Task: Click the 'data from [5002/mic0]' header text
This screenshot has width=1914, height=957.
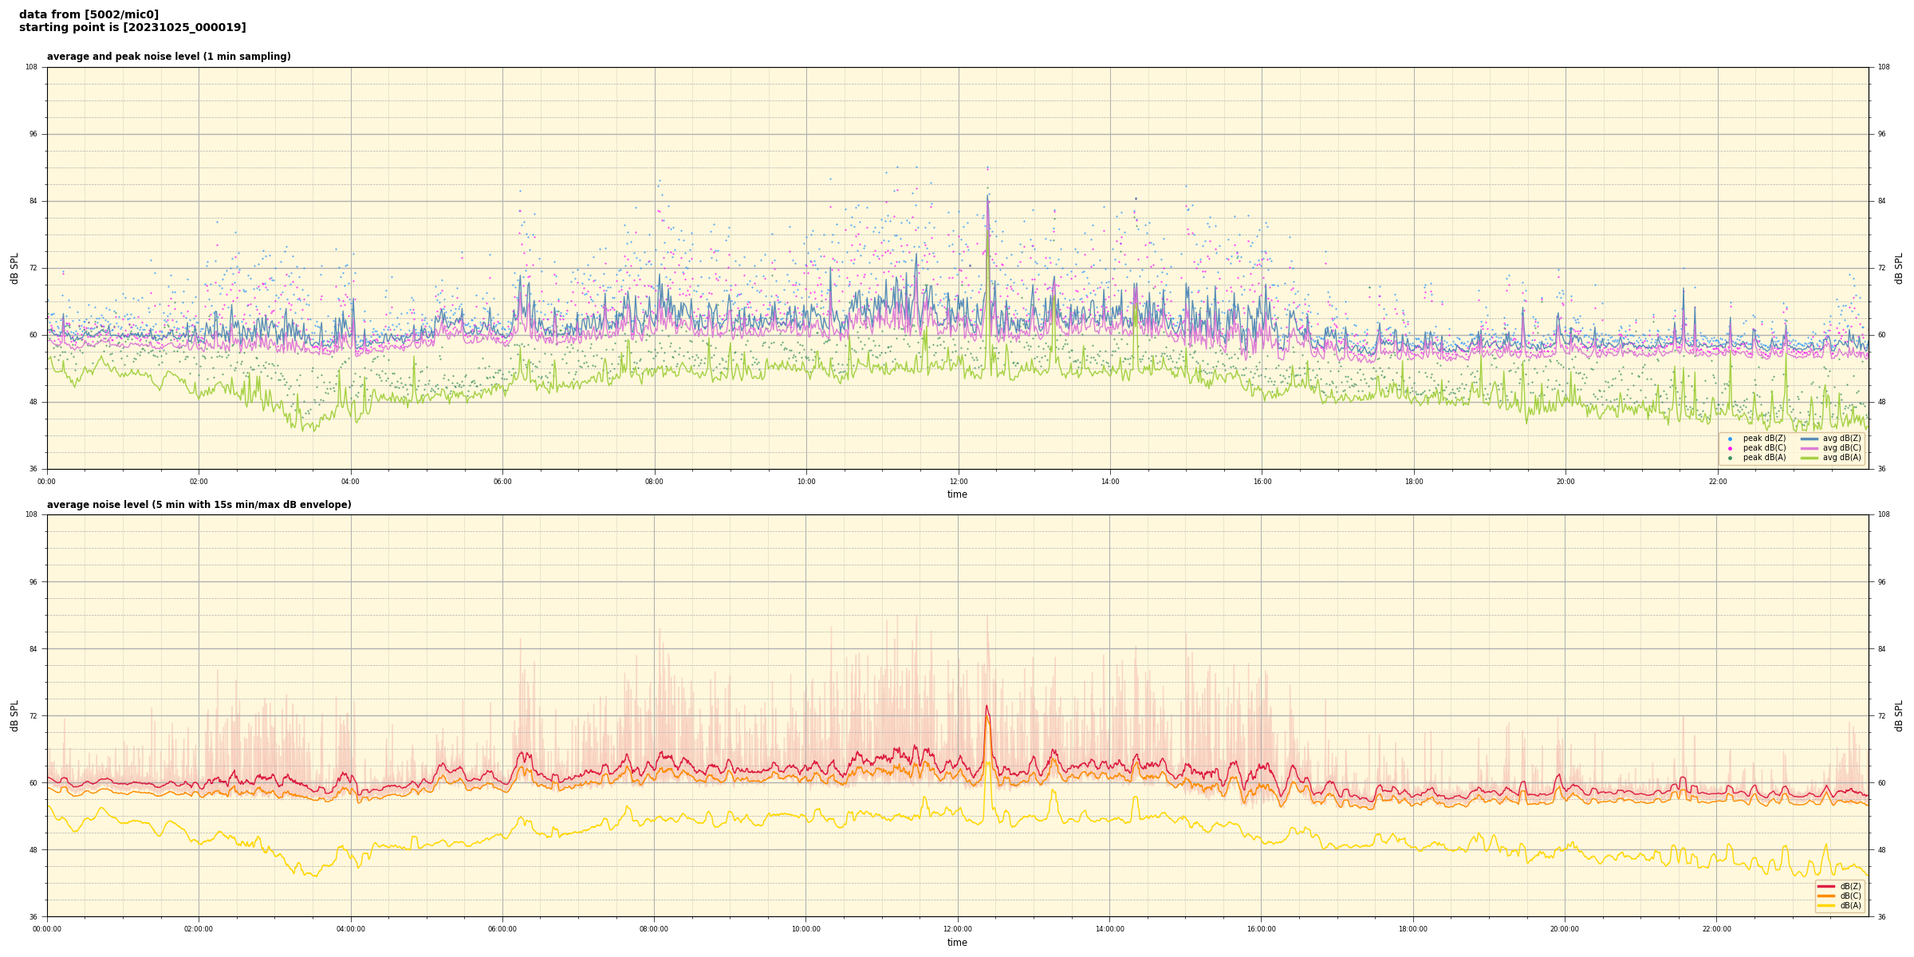Action: pyautogui.click(x=89, y=14)
